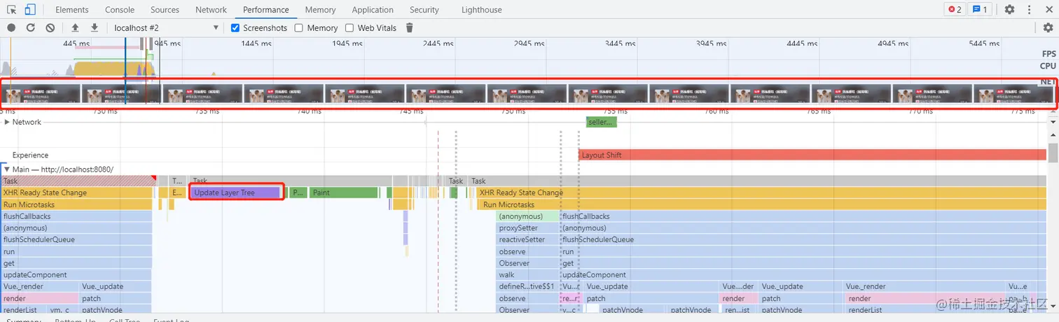Viewport: 1059px width, 322px height.
Task: Enable the Web Vitals checkbox
Action: tap(350, 28)
